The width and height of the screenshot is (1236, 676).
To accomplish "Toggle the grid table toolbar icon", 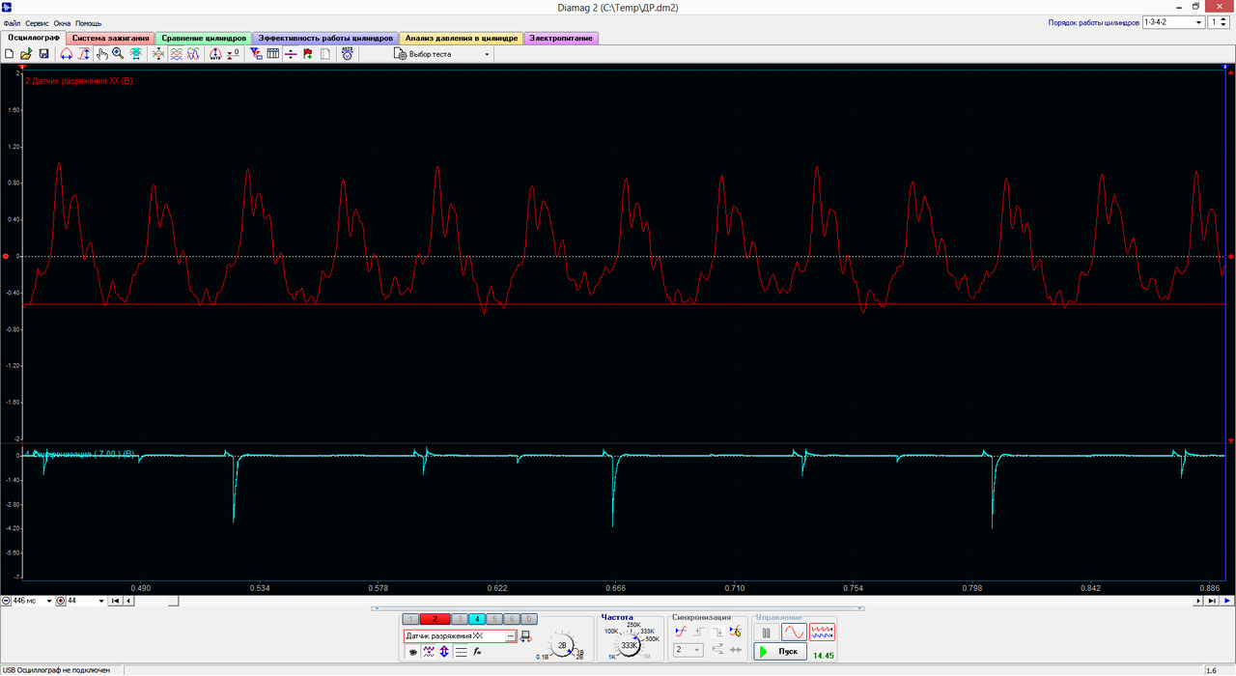I will [272, 54].
